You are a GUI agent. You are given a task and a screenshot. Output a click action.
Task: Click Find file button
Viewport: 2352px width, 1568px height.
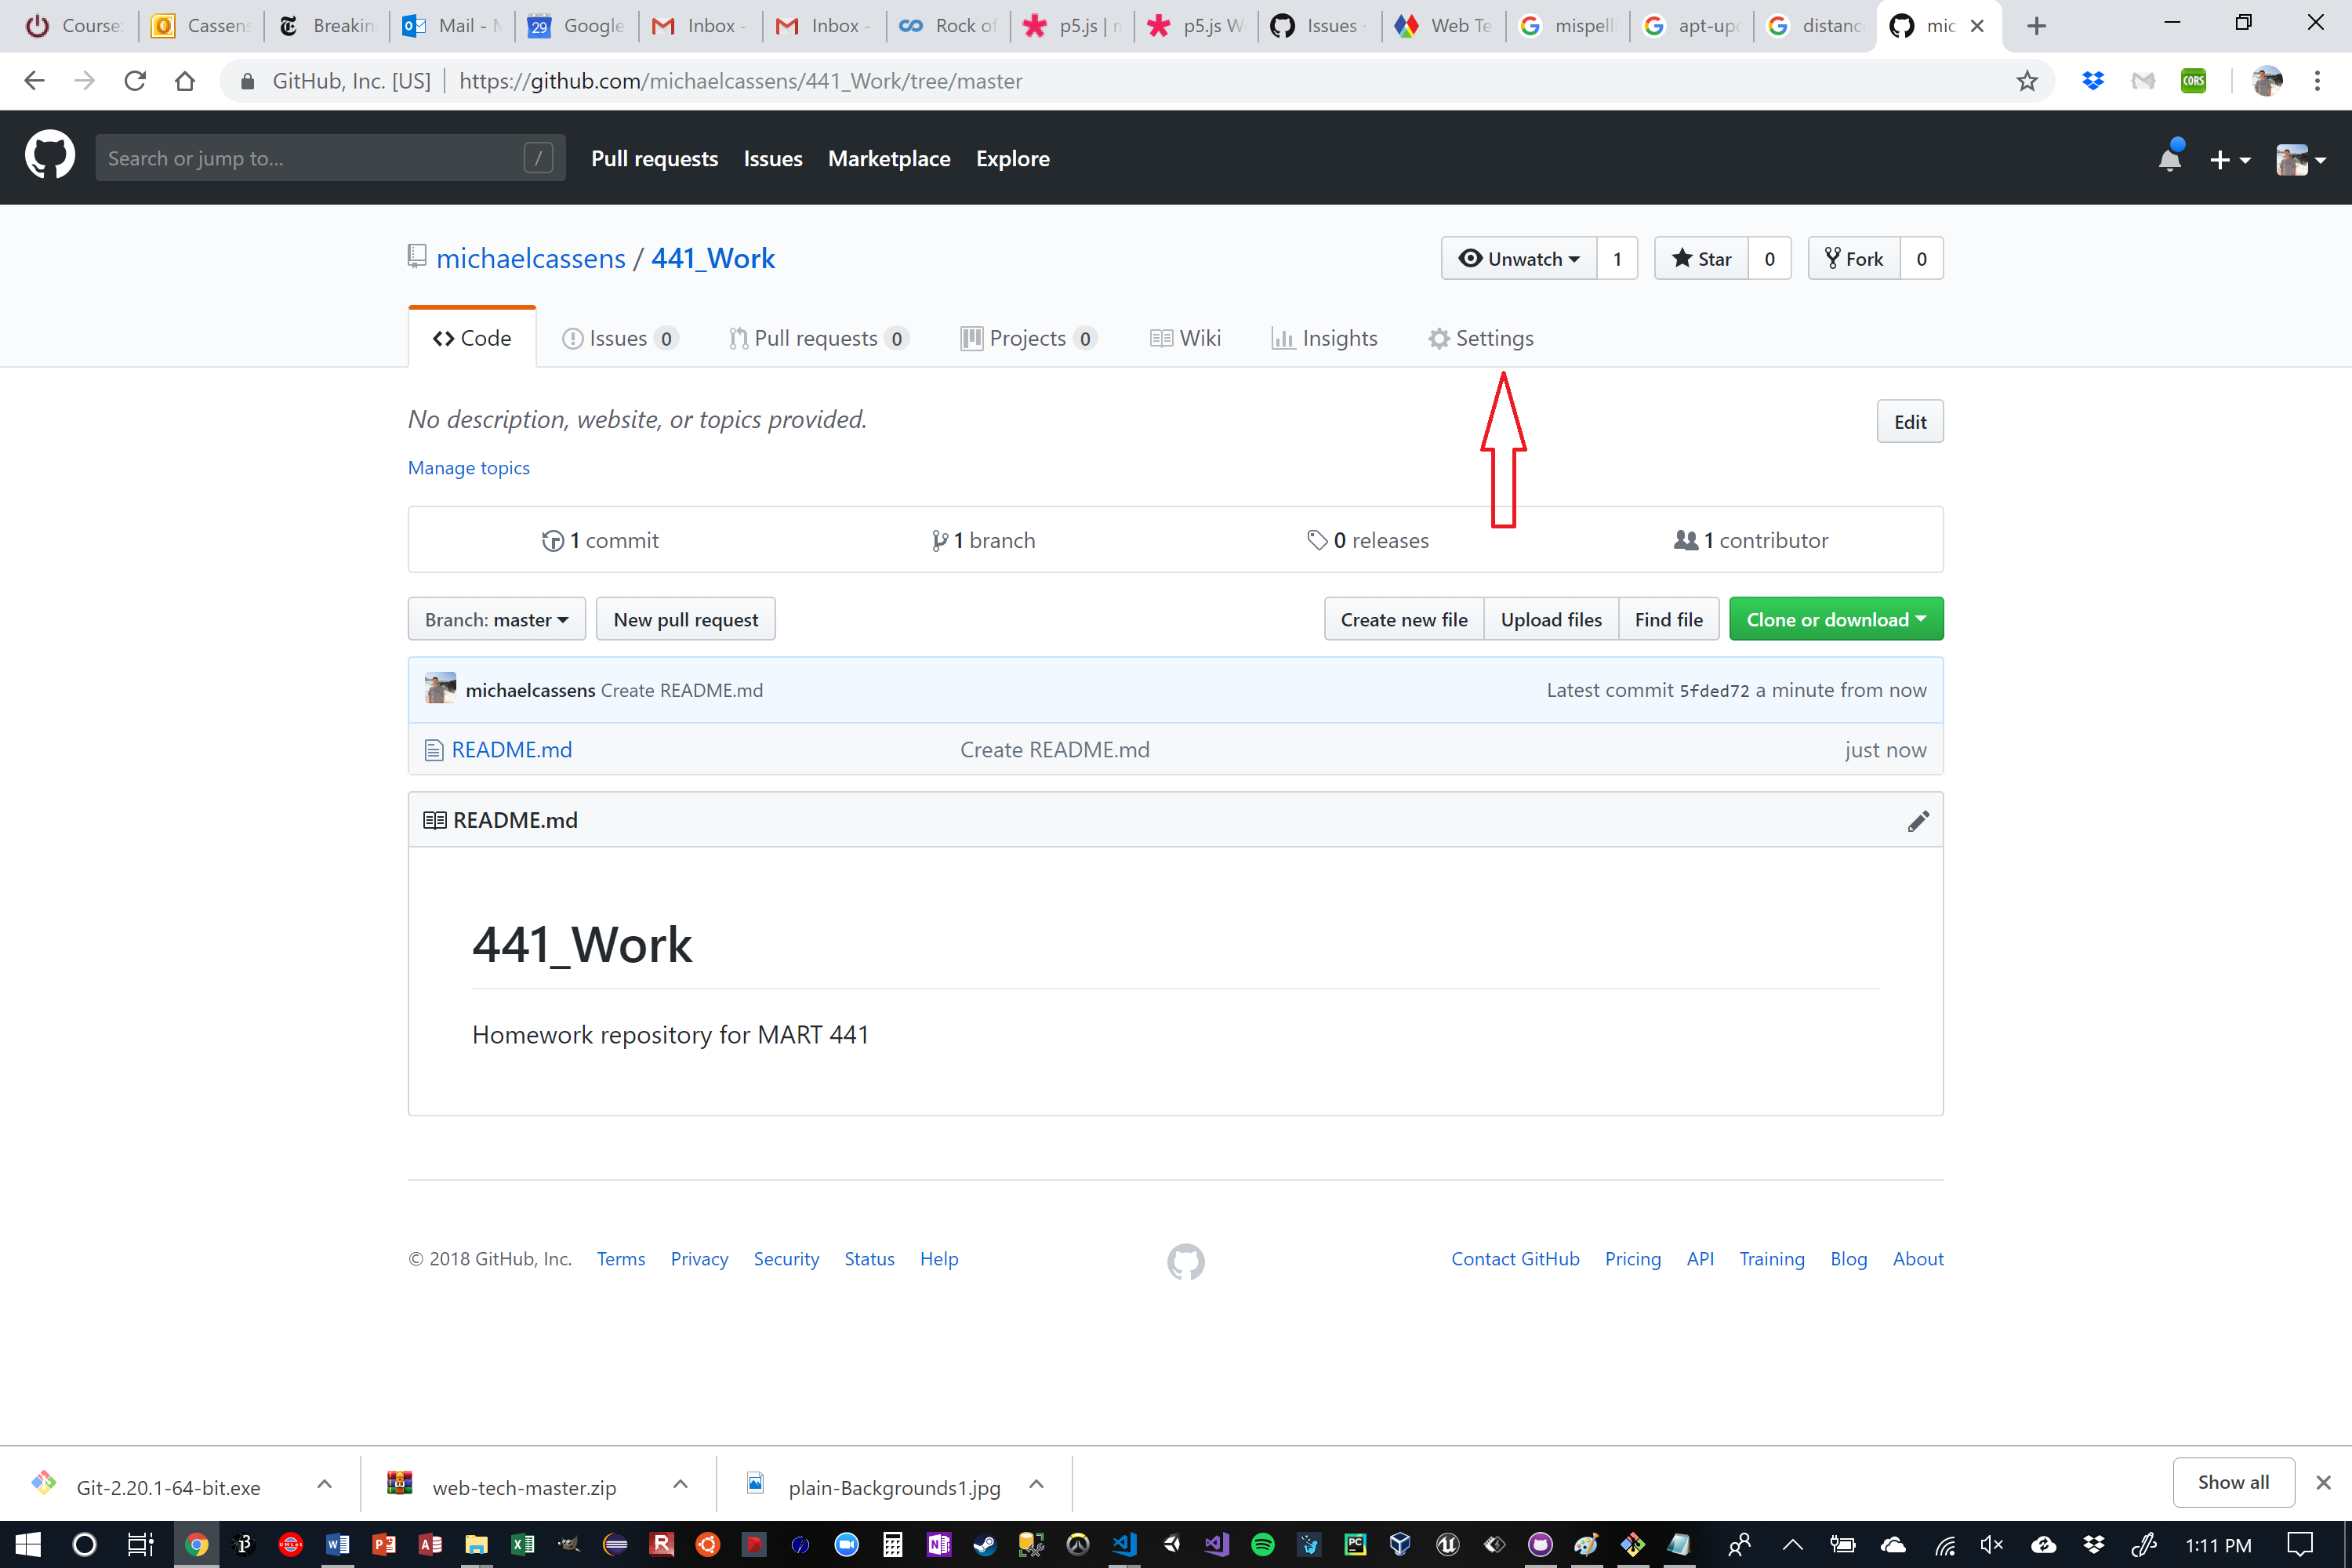1668,619
